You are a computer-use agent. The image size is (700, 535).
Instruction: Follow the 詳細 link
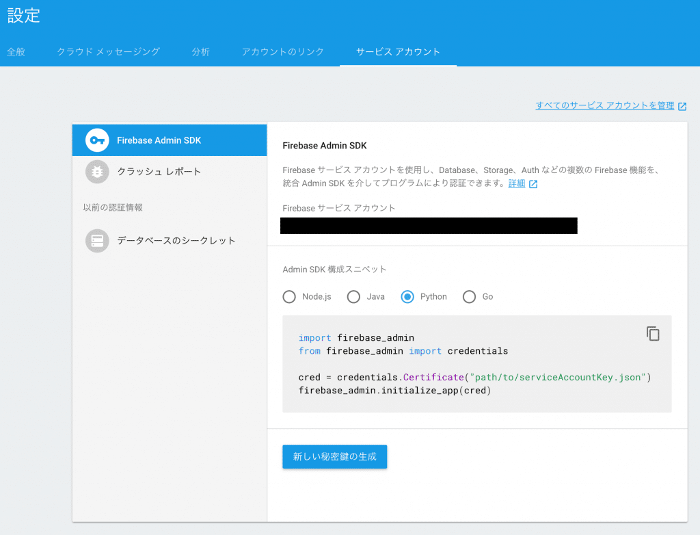(517, 183)
